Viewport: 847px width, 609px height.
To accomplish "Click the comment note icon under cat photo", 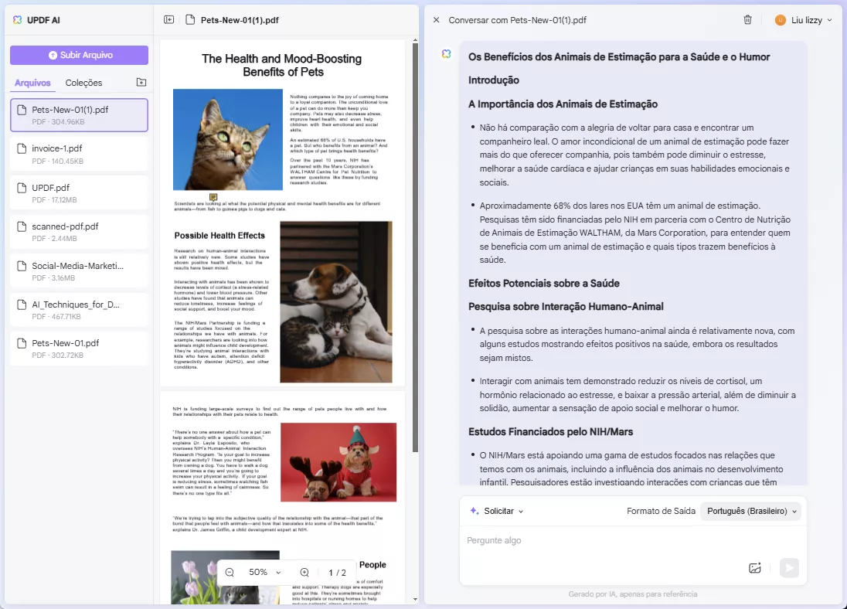I will [213, 197].
